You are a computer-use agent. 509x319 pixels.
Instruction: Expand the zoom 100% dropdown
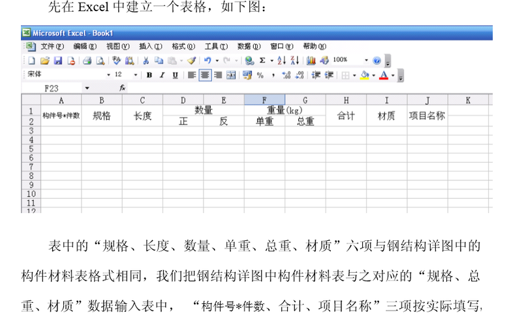click(366, 61)
